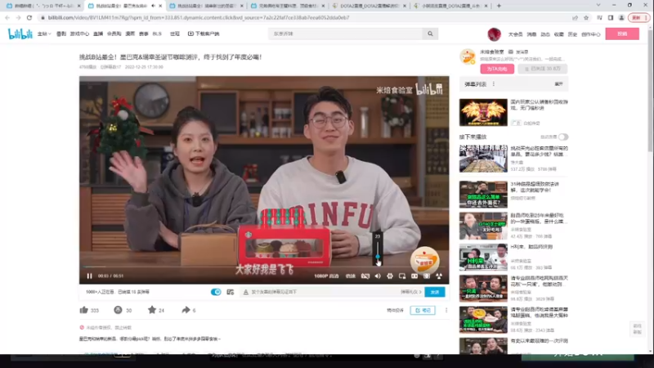Like the video with thumbs-up icon
The height and width of the screenshot is (368, 654).
click(x=84, y=310)
